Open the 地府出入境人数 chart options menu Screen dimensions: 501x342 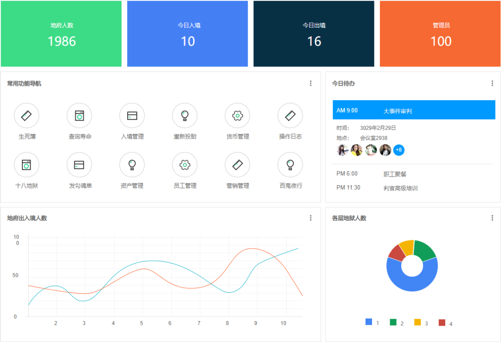pyautogui.click(x=311, y=218)
